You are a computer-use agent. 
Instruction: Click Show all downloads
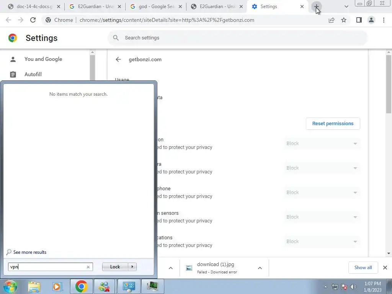tap(363, 268)
